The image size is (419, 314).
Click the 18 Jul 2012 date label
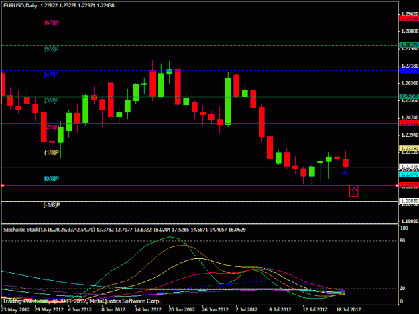click(348, 309)
